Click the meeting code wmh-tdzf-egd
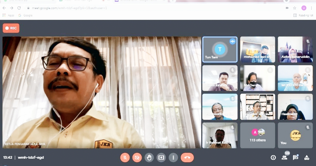 [x=31, y=157]
